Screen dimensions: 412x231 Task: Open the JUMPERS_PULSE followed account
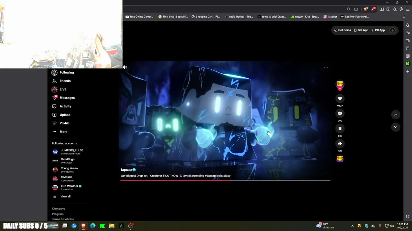click(68, 152)
